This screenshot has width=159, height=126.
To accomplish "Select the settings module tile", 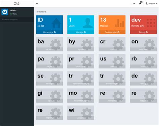I will [49, 79].
